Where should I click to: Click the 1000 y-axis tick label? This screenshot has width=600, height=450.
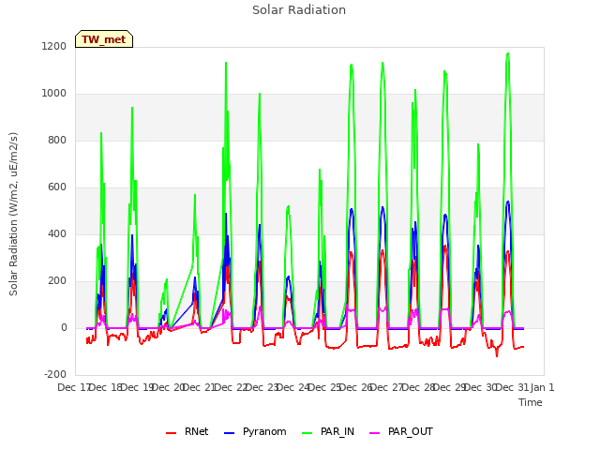[53, 94]
